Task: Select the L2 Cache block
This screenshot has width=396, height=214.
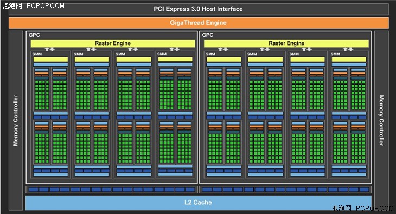Action: pos(198,203)
